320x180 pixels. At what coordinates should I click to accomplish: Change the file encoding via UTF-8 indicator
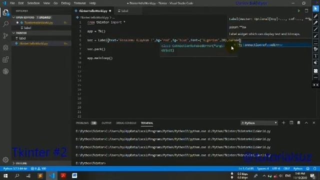(276, 168)
